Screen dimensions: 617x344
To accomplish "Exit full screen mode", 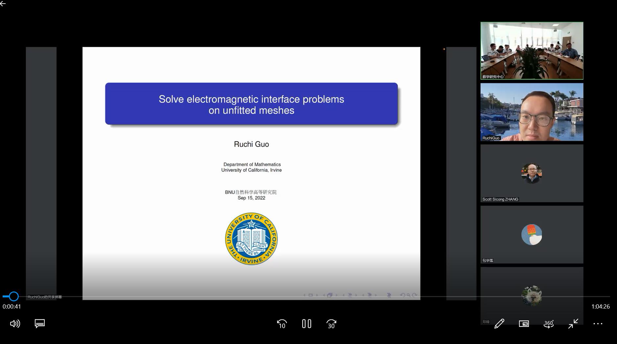I will click(573, 324).
